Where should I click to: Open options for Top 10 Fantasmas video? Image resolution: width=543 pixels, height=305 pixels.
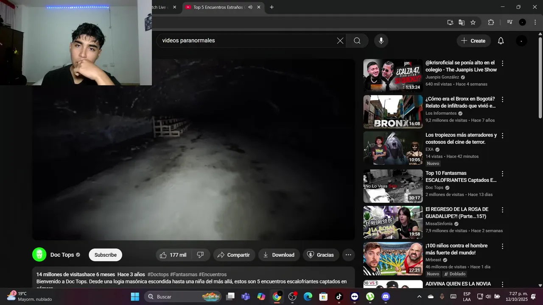point(503,174)
